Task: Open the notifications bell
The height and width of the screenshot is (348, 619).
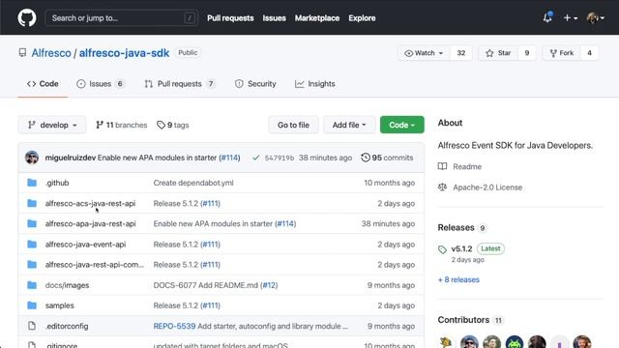Action: (547, 17)
